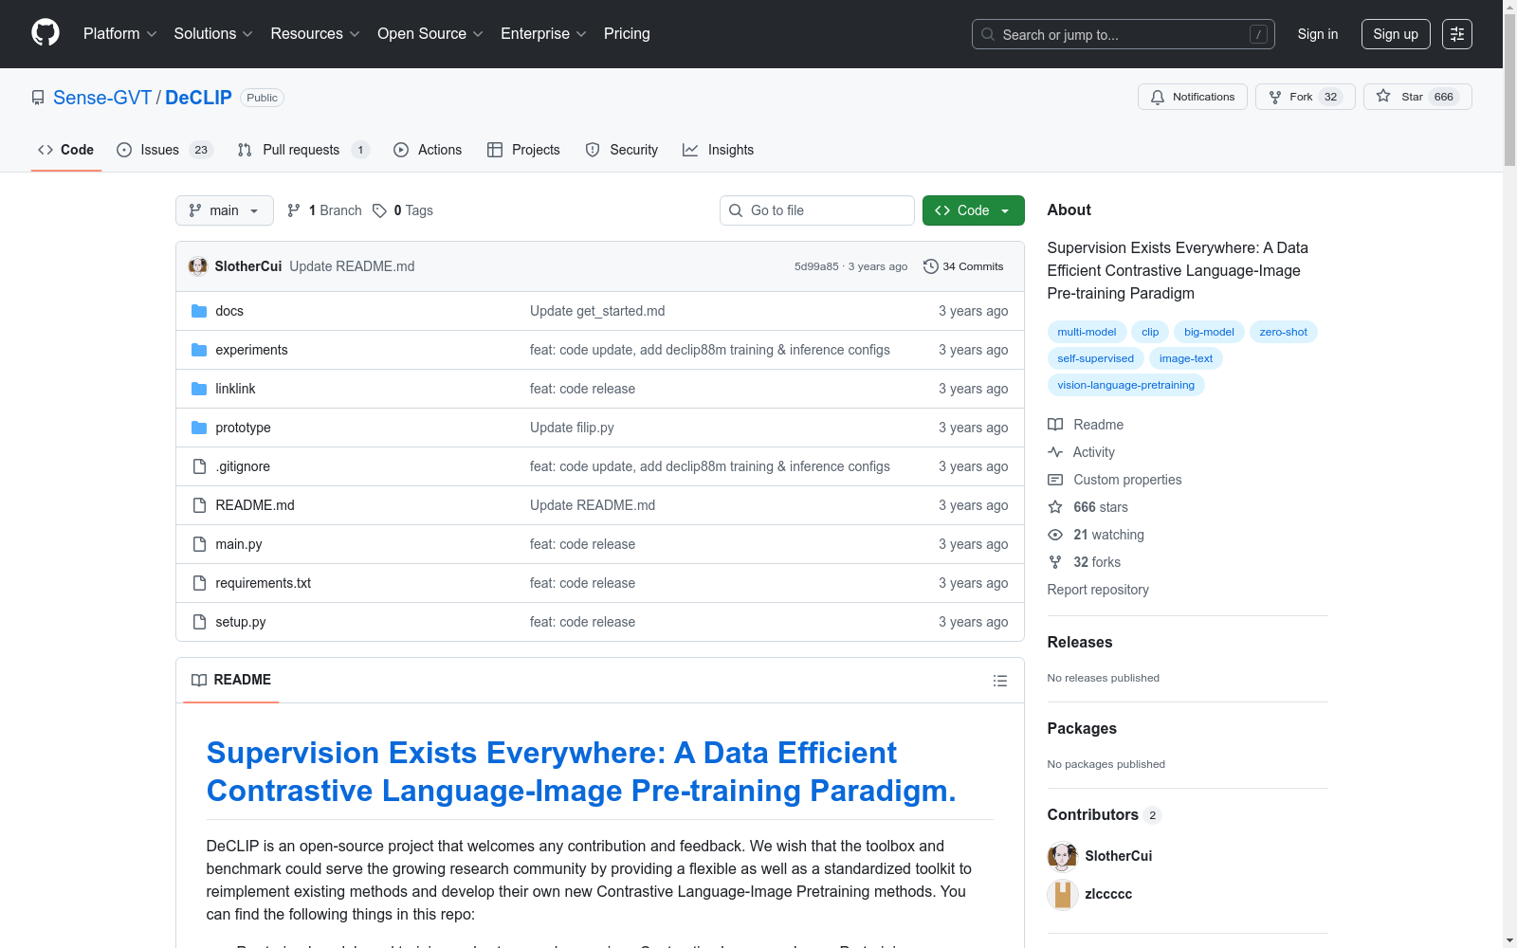Click the book icon next to Readme
Image resolution: width=1517 pixels, height=948 pixels.
point(1055,425)
